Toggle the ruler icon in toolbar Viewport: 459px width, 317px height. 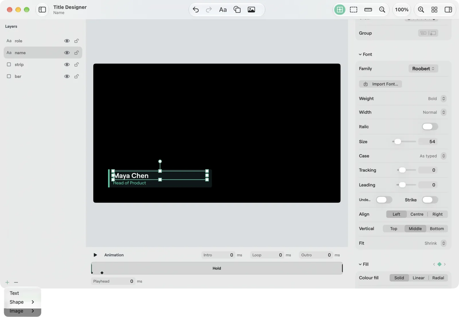click(x=368, y=10)
